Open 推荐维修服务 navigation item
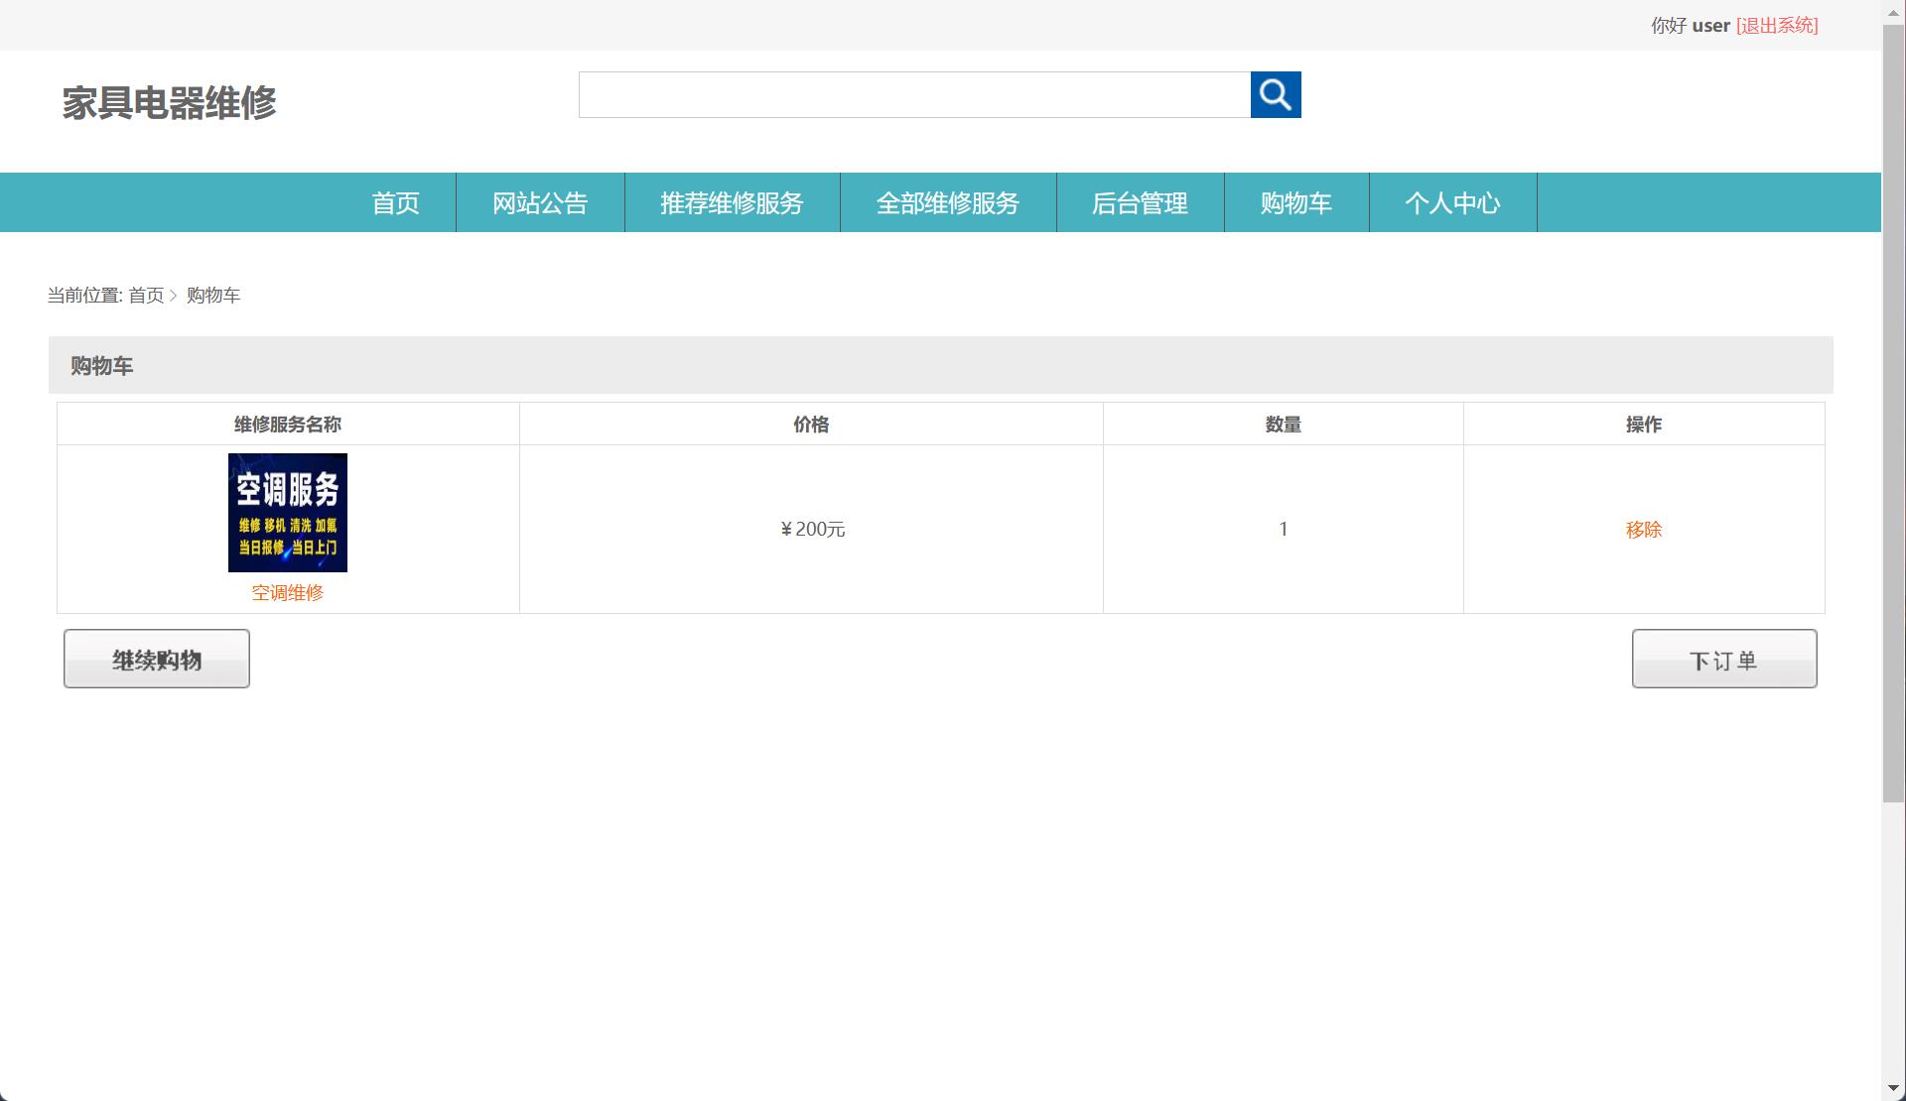The image size is (1906, 1101). [732, 202]
